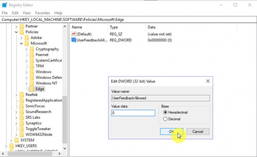Open the Edit menu

click(x=15, y=13)
